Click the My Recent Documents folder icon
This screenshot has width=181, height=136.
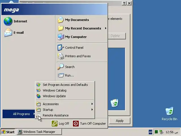(61, 28)
